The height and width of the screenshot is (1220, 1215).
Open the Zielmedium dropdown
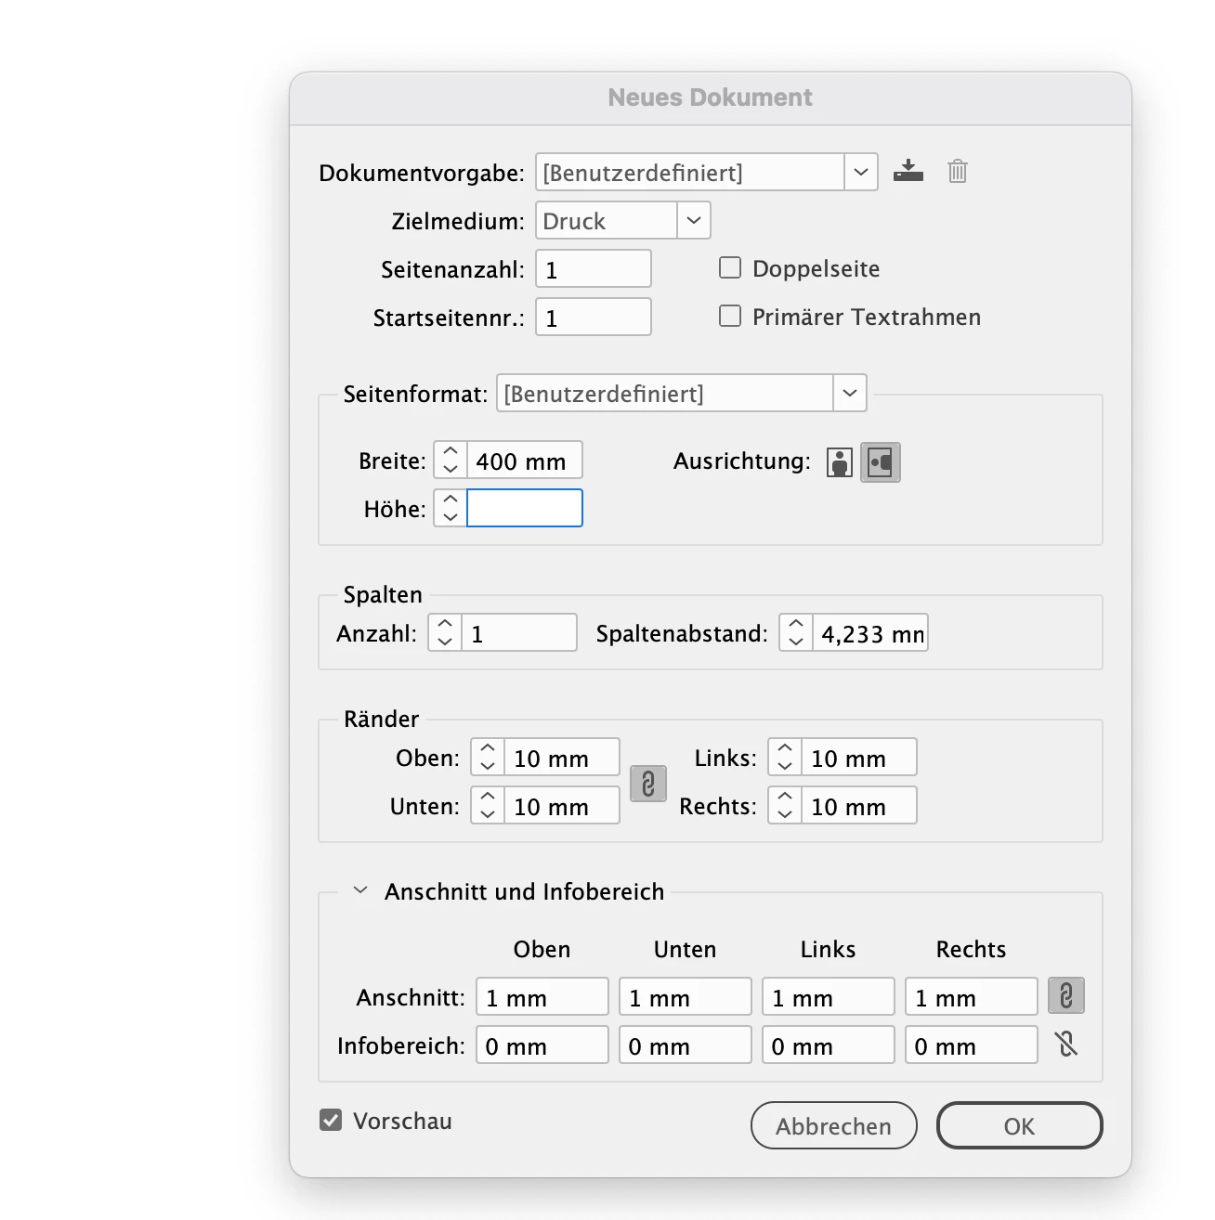[x=694, y=220]
